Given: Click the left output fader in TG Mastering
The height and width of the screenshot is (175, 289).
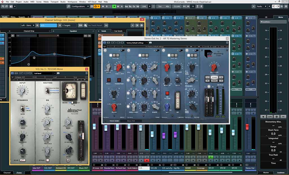Looking at the screenshot, I should click(x=209, y=100).
